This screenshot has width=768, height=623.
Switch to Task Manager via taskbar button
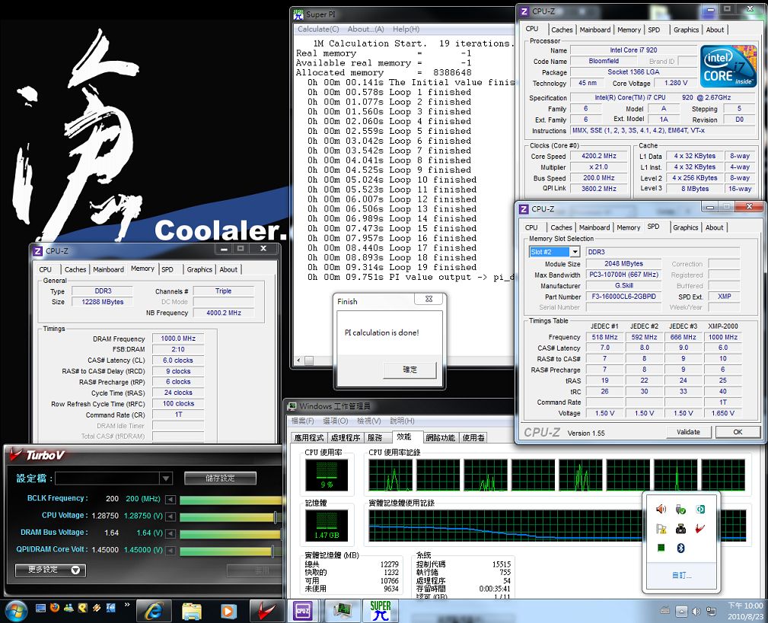343,611
